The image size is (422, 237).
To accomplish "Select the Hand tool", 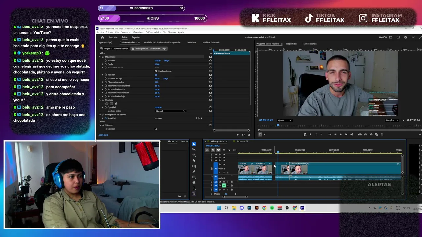I will click(194, 183).
